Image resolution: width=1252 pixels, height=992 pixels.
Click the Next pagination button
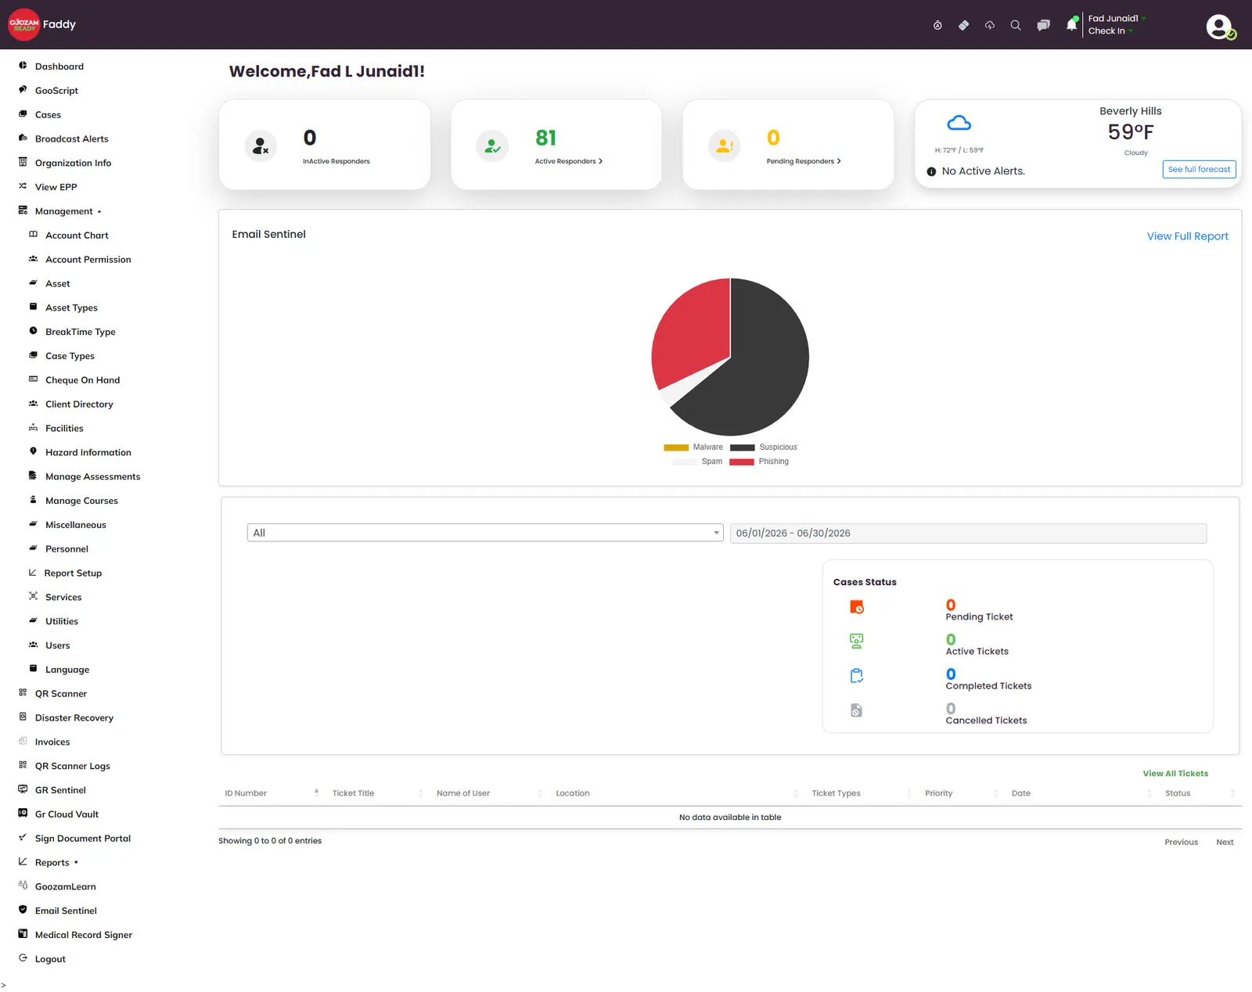(1225, 843)
